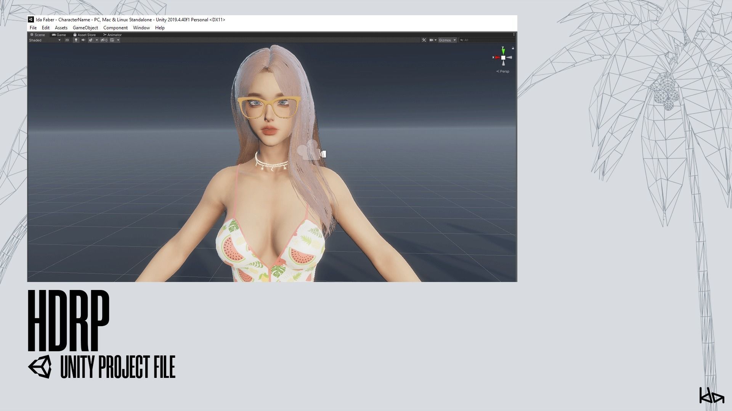Open the Assets menu
The image size is (732, 411).
pyautogui.click(x=61, y=28)
